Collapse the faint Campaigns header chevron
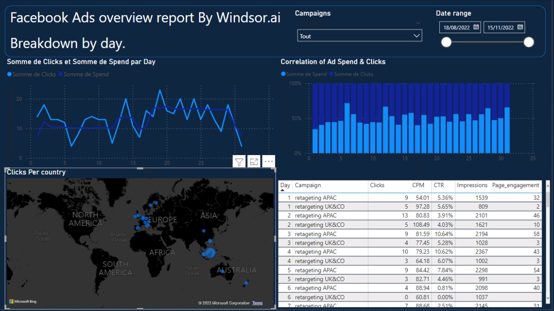Screen dimensions: 554x311 pos(418,23)
